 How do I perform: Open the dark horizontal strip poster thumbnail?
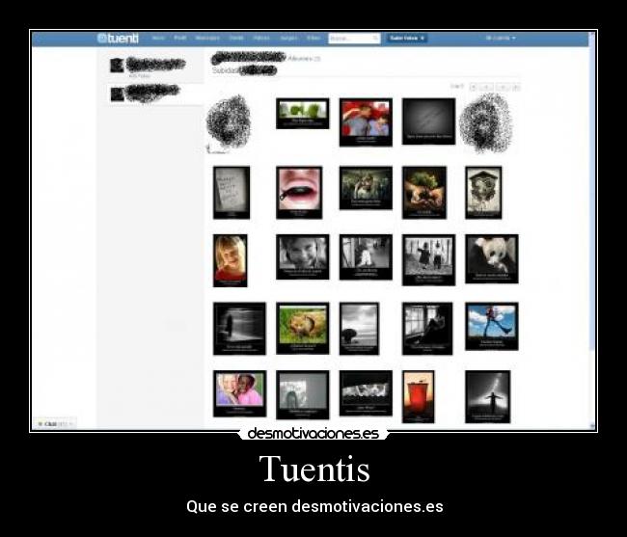(x=366, y=393)
